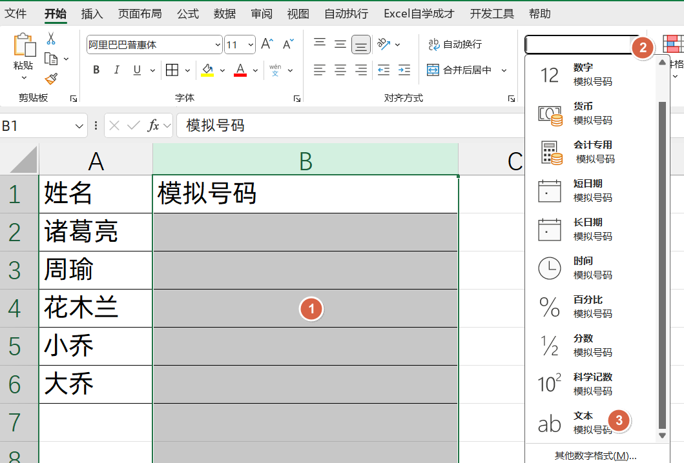Decrease indent

(384, 70)
